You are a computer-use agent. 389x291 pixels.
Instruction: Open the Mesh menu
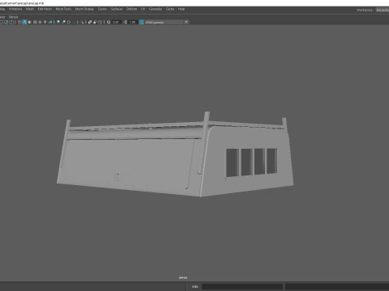coord(30,9)
